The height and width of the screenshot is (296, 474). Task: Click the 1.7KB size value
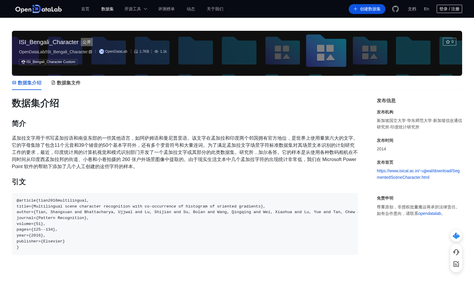(144, 52)
